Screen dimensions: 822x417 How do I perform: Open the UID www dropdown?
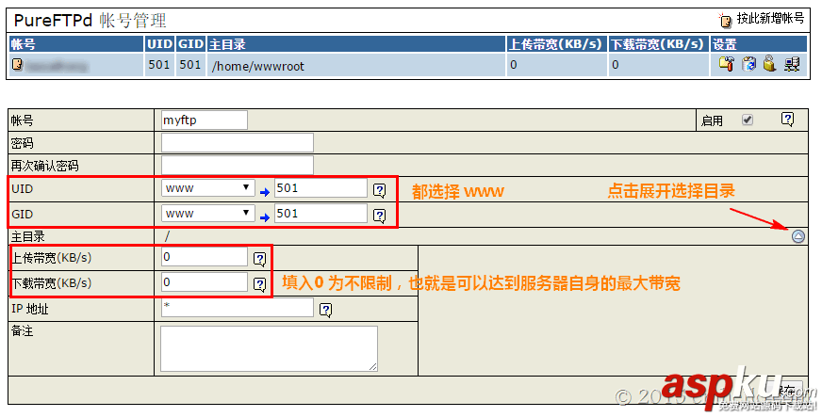click(208, 188)
